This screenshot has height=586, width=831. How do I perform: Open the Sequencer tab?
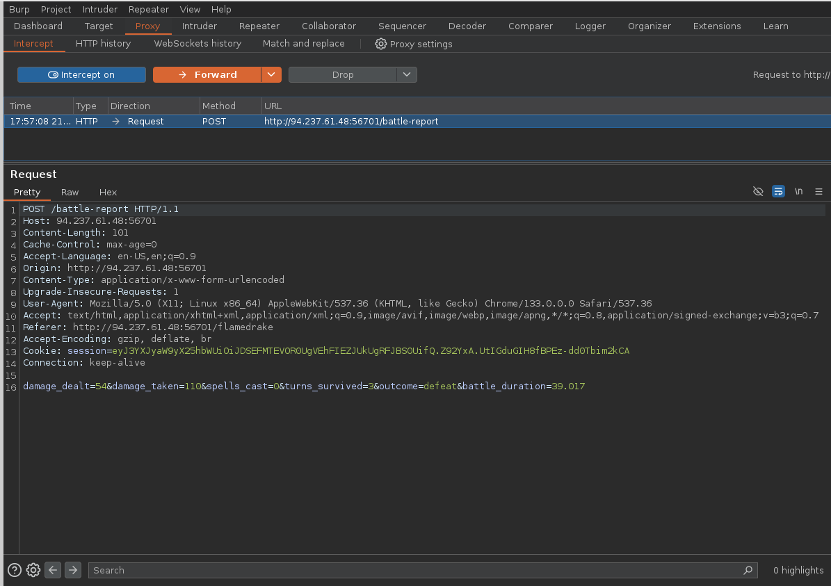pos(402,26)
